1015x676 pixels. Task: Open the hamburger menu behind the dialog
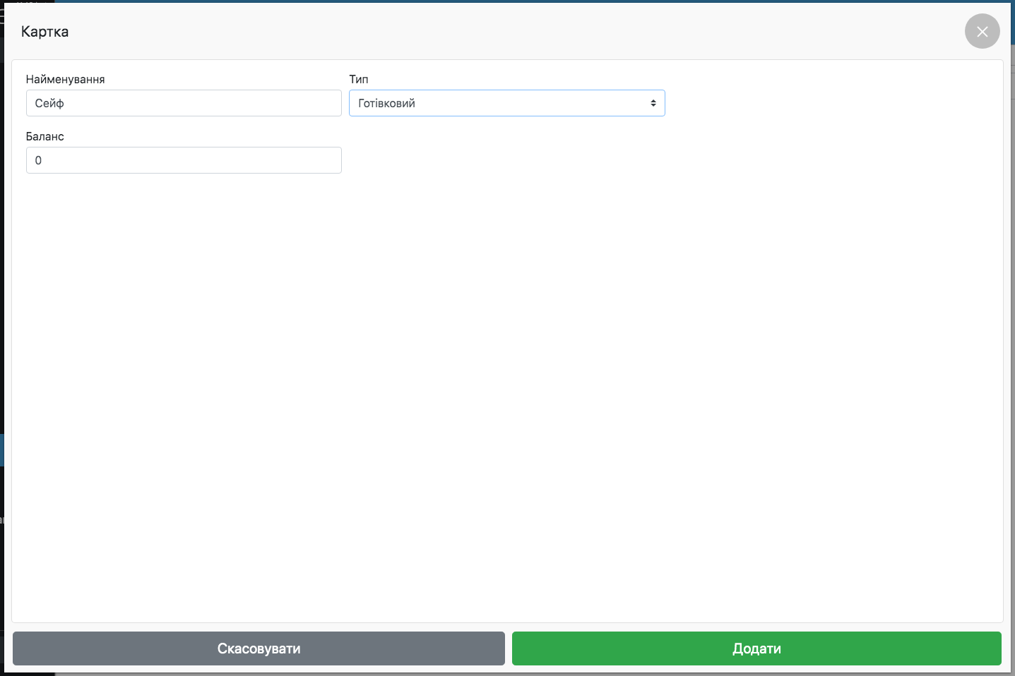[x=2, y=16]
